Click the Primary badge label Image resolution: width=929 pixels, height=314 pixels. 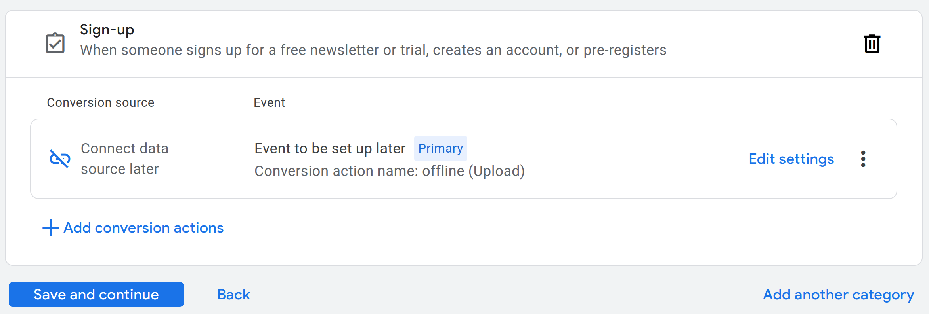pyautogui.click(x=440, y=149)
